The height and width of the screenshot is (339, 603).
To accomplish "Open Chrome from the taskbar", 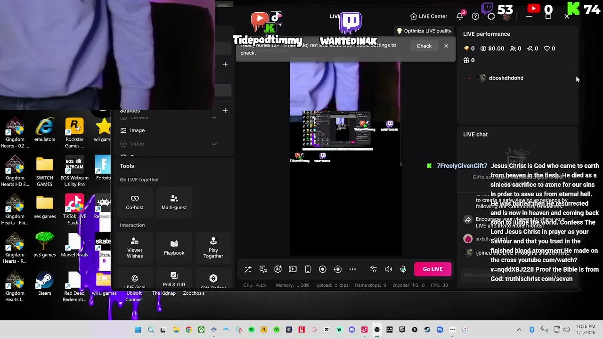I will (188, 330).
